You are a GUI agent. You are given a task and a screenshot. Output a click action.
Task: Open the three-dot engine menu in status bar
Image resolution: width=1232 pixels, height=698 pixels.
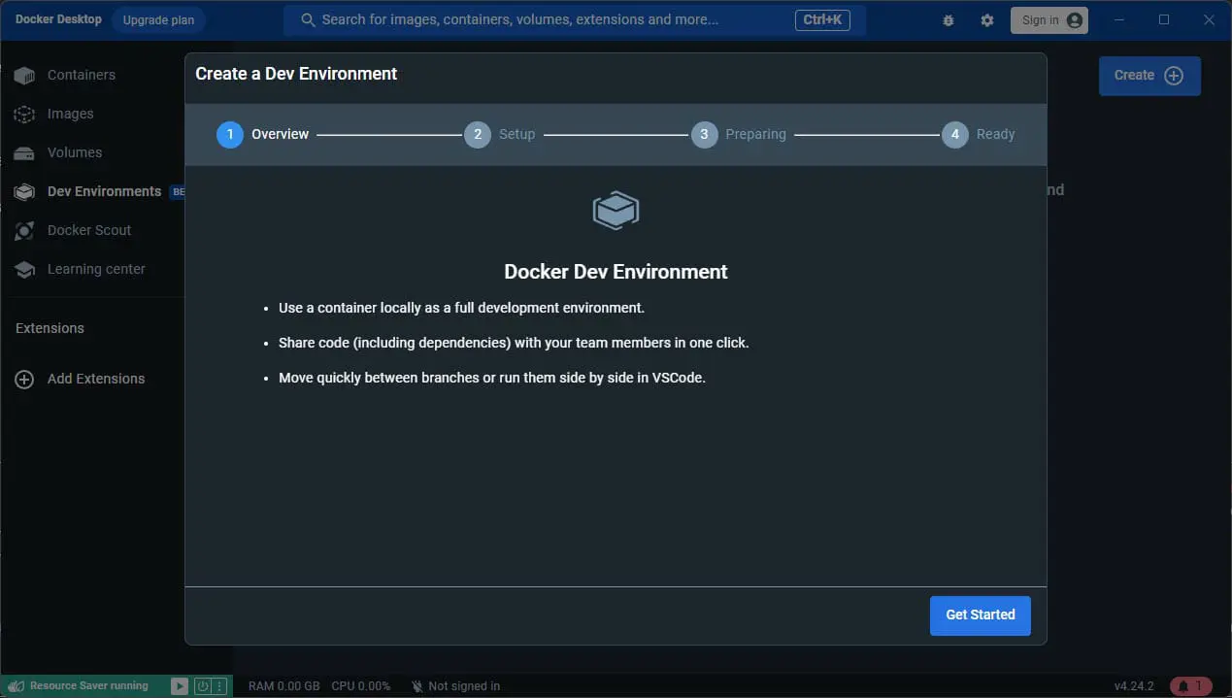pos(220,686)
